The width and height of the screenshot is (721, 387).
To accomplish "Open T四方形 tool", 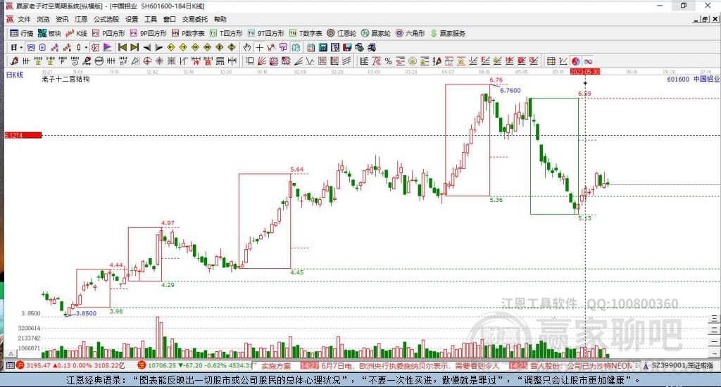I will [x=226, y=33].
